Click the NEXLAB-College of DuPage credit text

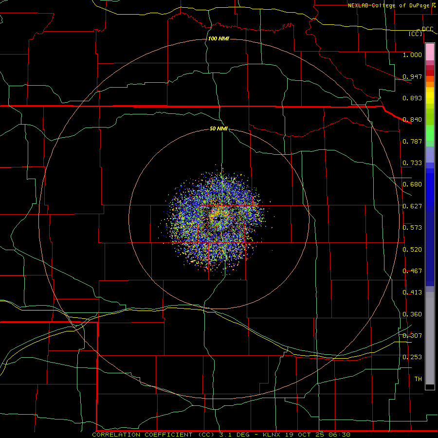(388, 5)
